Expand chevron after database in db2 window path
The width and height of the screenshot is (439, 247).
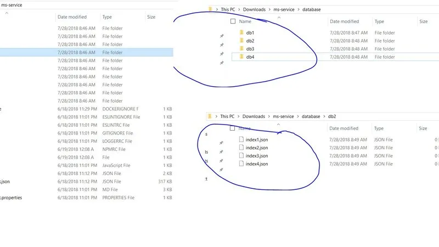pos(324,116)
